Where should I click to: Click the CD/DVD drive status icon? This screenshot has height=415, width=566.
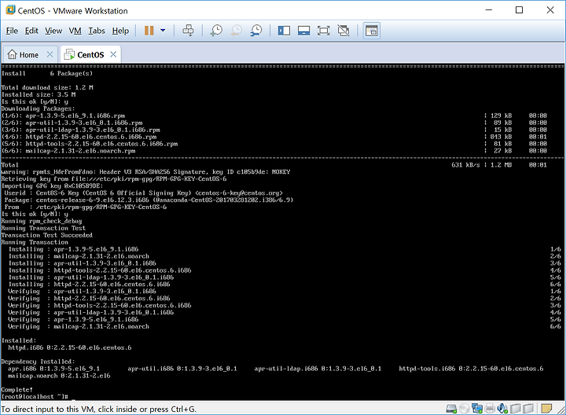[x=465, y=409]
